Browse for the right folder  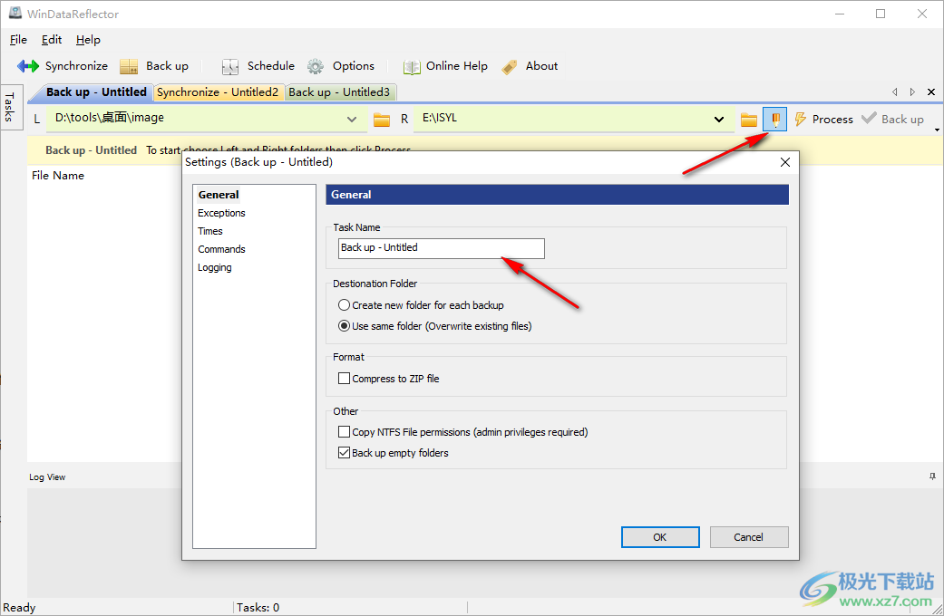(x=749, y=120)
